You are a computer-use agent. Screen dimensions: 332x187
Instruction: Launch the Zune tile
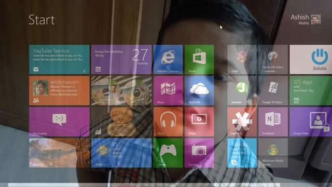242,59
